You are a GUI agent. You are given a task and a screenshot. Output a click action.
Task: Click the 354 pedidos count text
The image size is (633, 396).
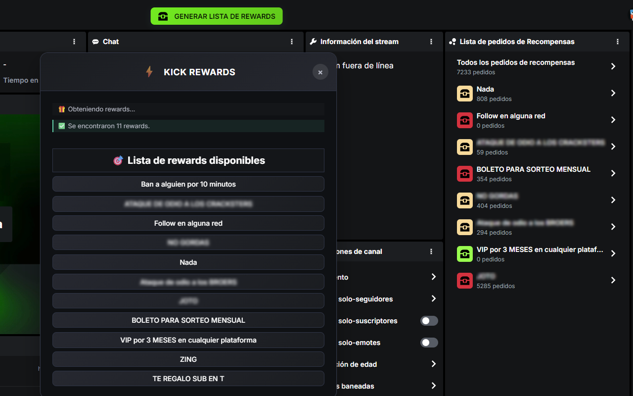pyautogui.click(x=494, y=179)
